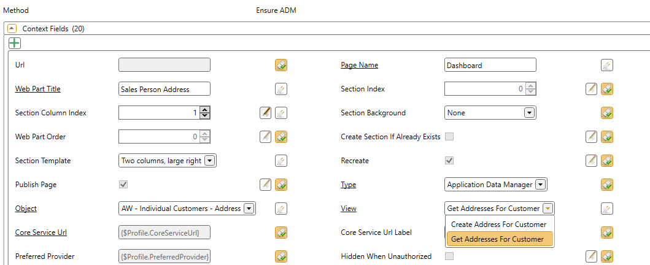Open the Section Template dropdown
This screenshot has width=650, height=265.
point(210,161)
